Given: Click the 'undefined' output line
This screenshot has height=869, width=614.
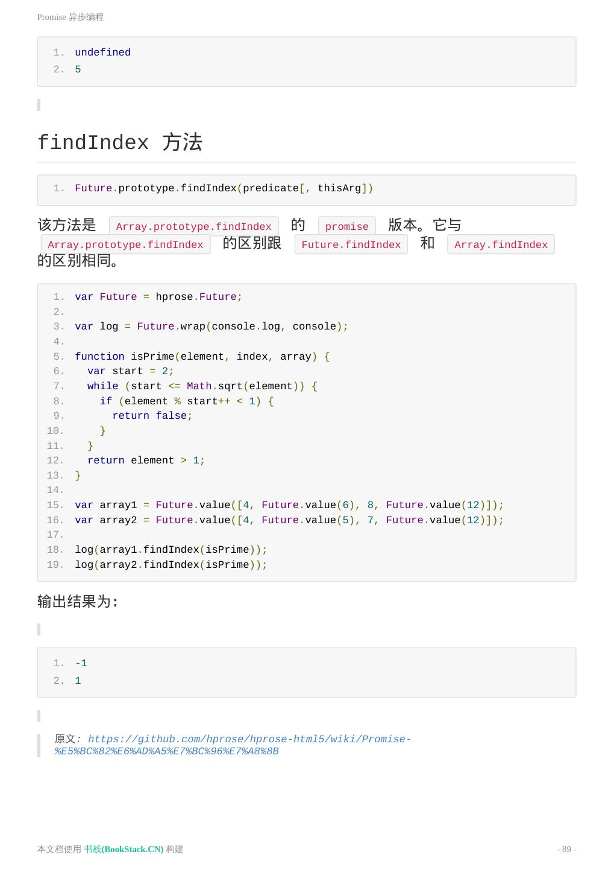Looking at the screenshot, I should [102, 53].
